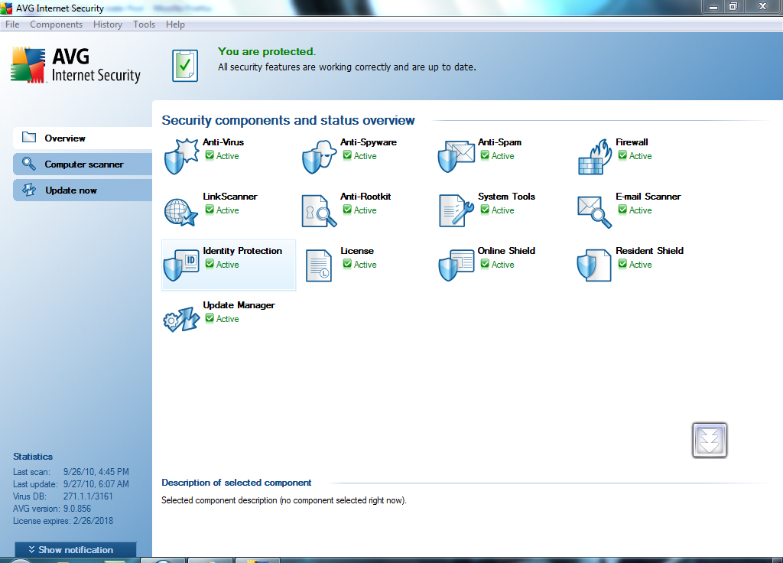Open the Anti-Rootkit magnifier icon
The height and width of the screenshot is (563, 783).
(319, 211)
